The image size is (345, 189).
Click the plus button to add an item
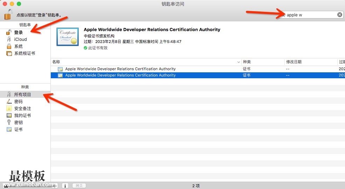[55, 186]
